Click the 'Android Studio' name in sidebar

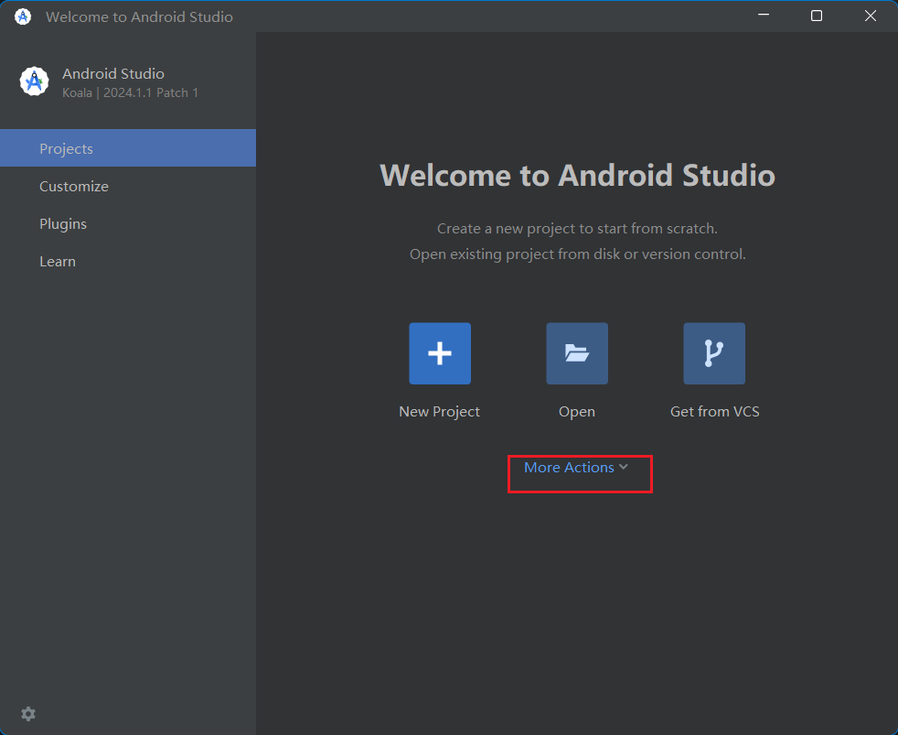[113, 73]
